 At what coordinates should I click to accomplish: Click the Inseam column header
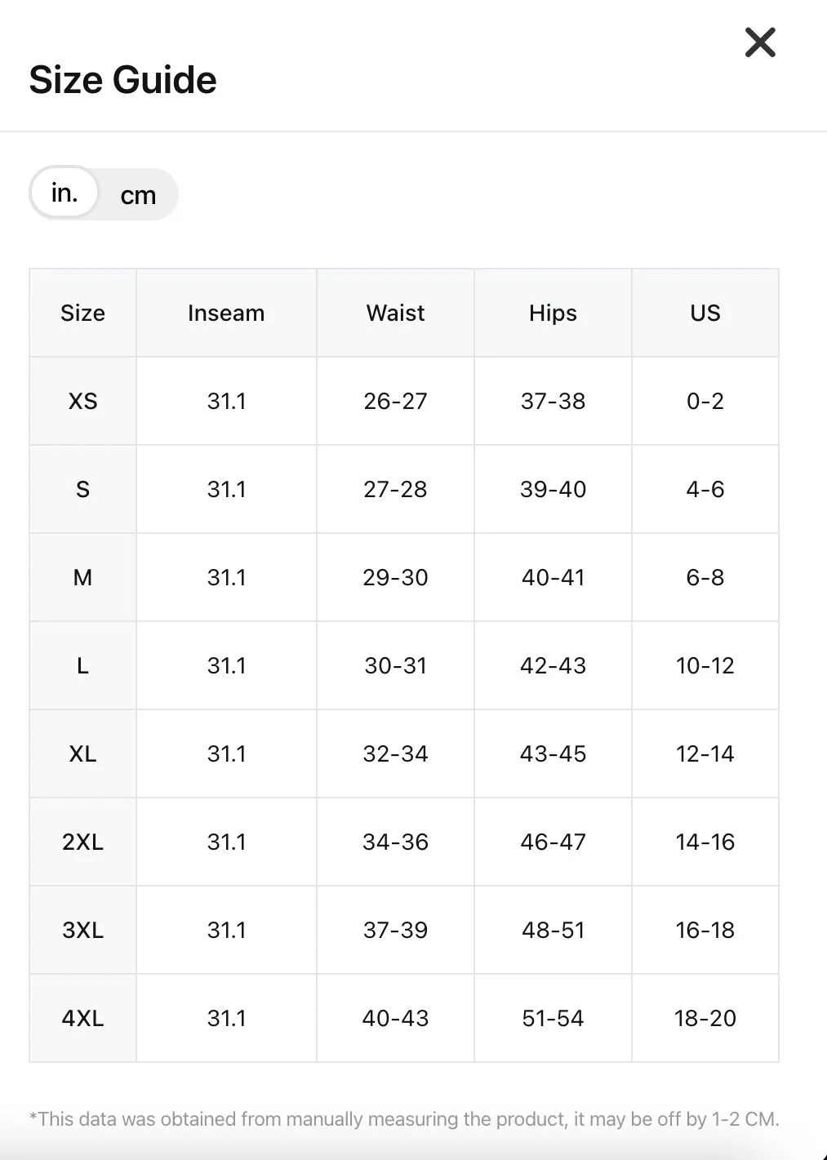point(226,313)
